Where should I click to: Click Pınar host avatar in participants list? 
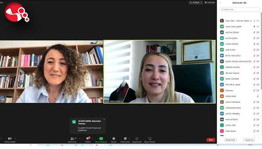[x=222, y=21]
